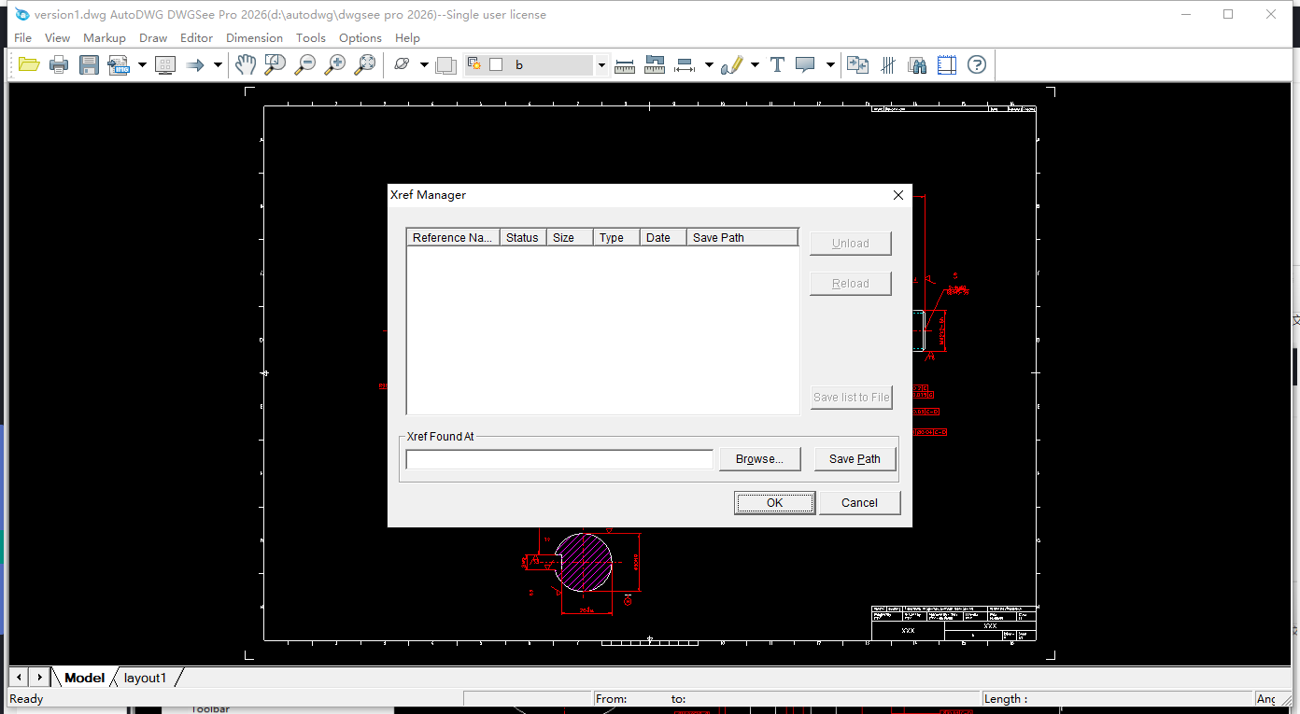This screenshot has width=1300, height=714.
Task: Cancel the Xref Manager dialog
Action: tap(859, 503)
